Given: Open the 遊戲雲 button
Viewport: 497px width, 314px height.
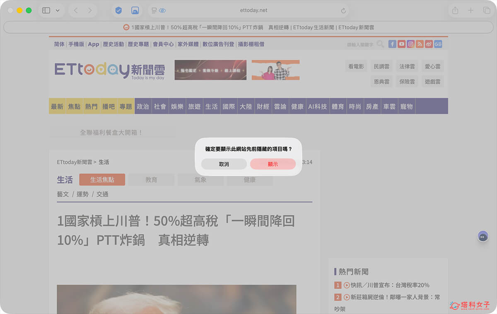Looking at the screenshot, I should pos(432,82).
